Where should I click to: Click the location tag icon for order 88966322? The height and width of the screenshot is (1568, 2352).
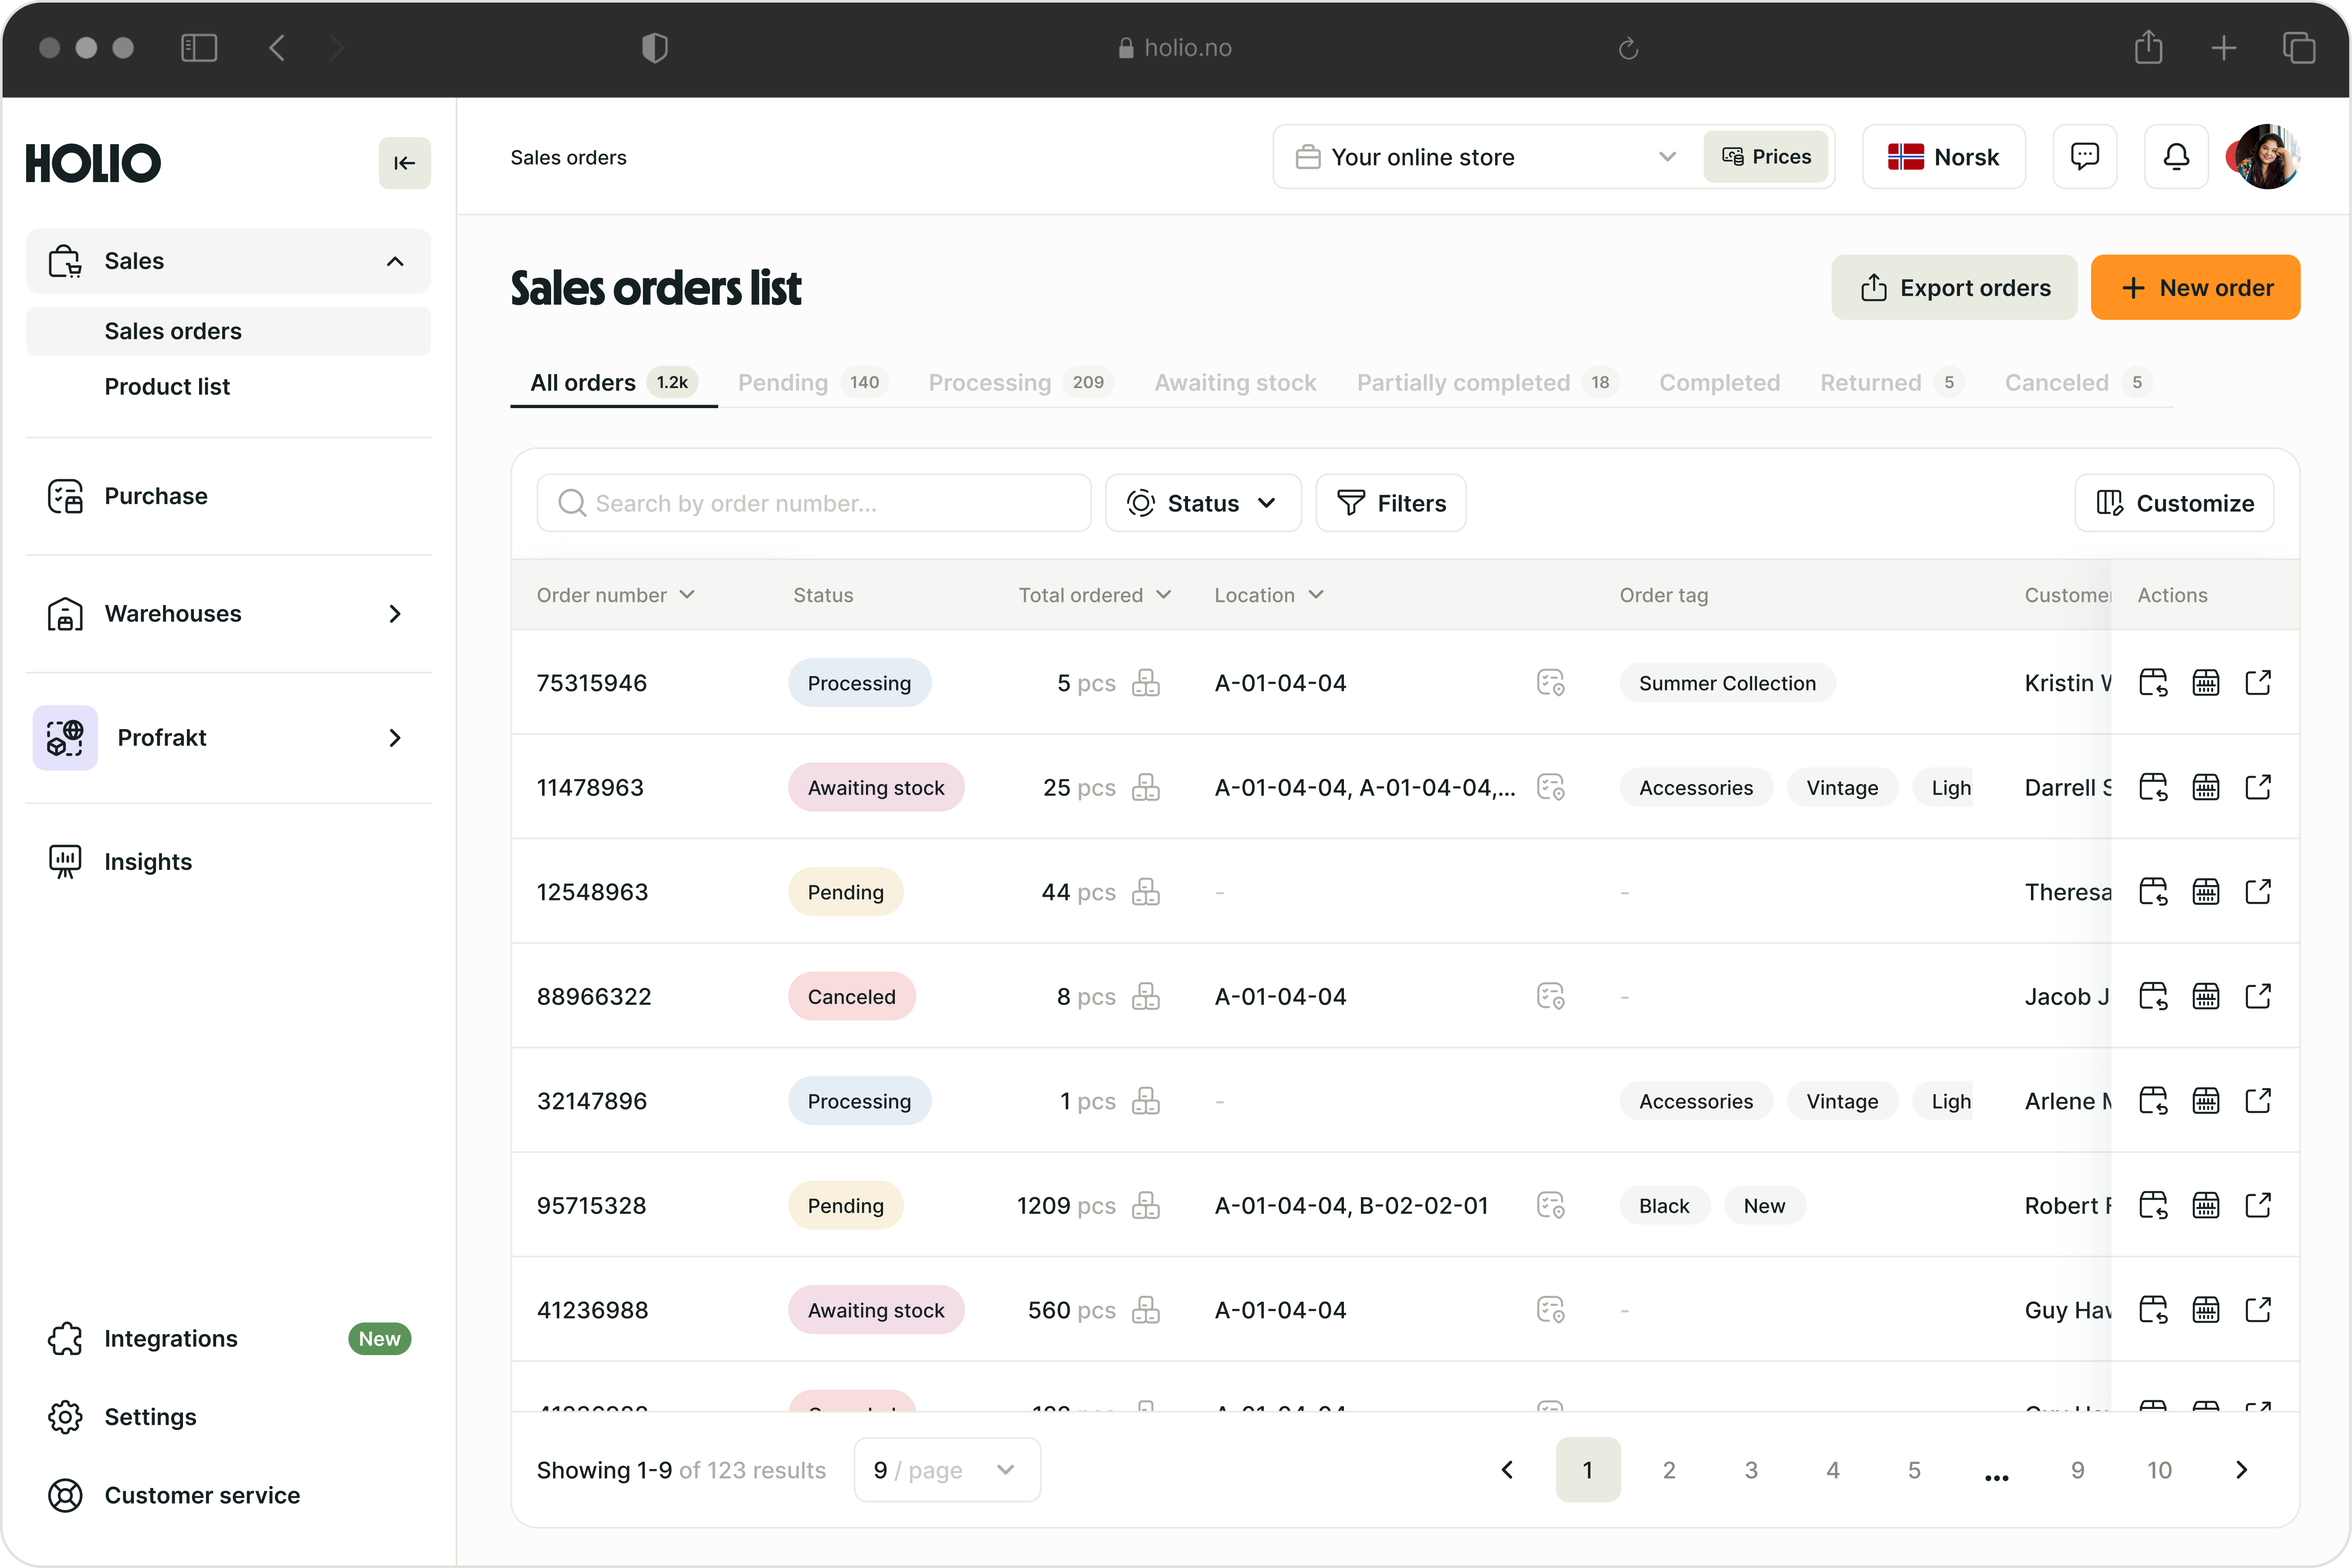click(1550, 997)
